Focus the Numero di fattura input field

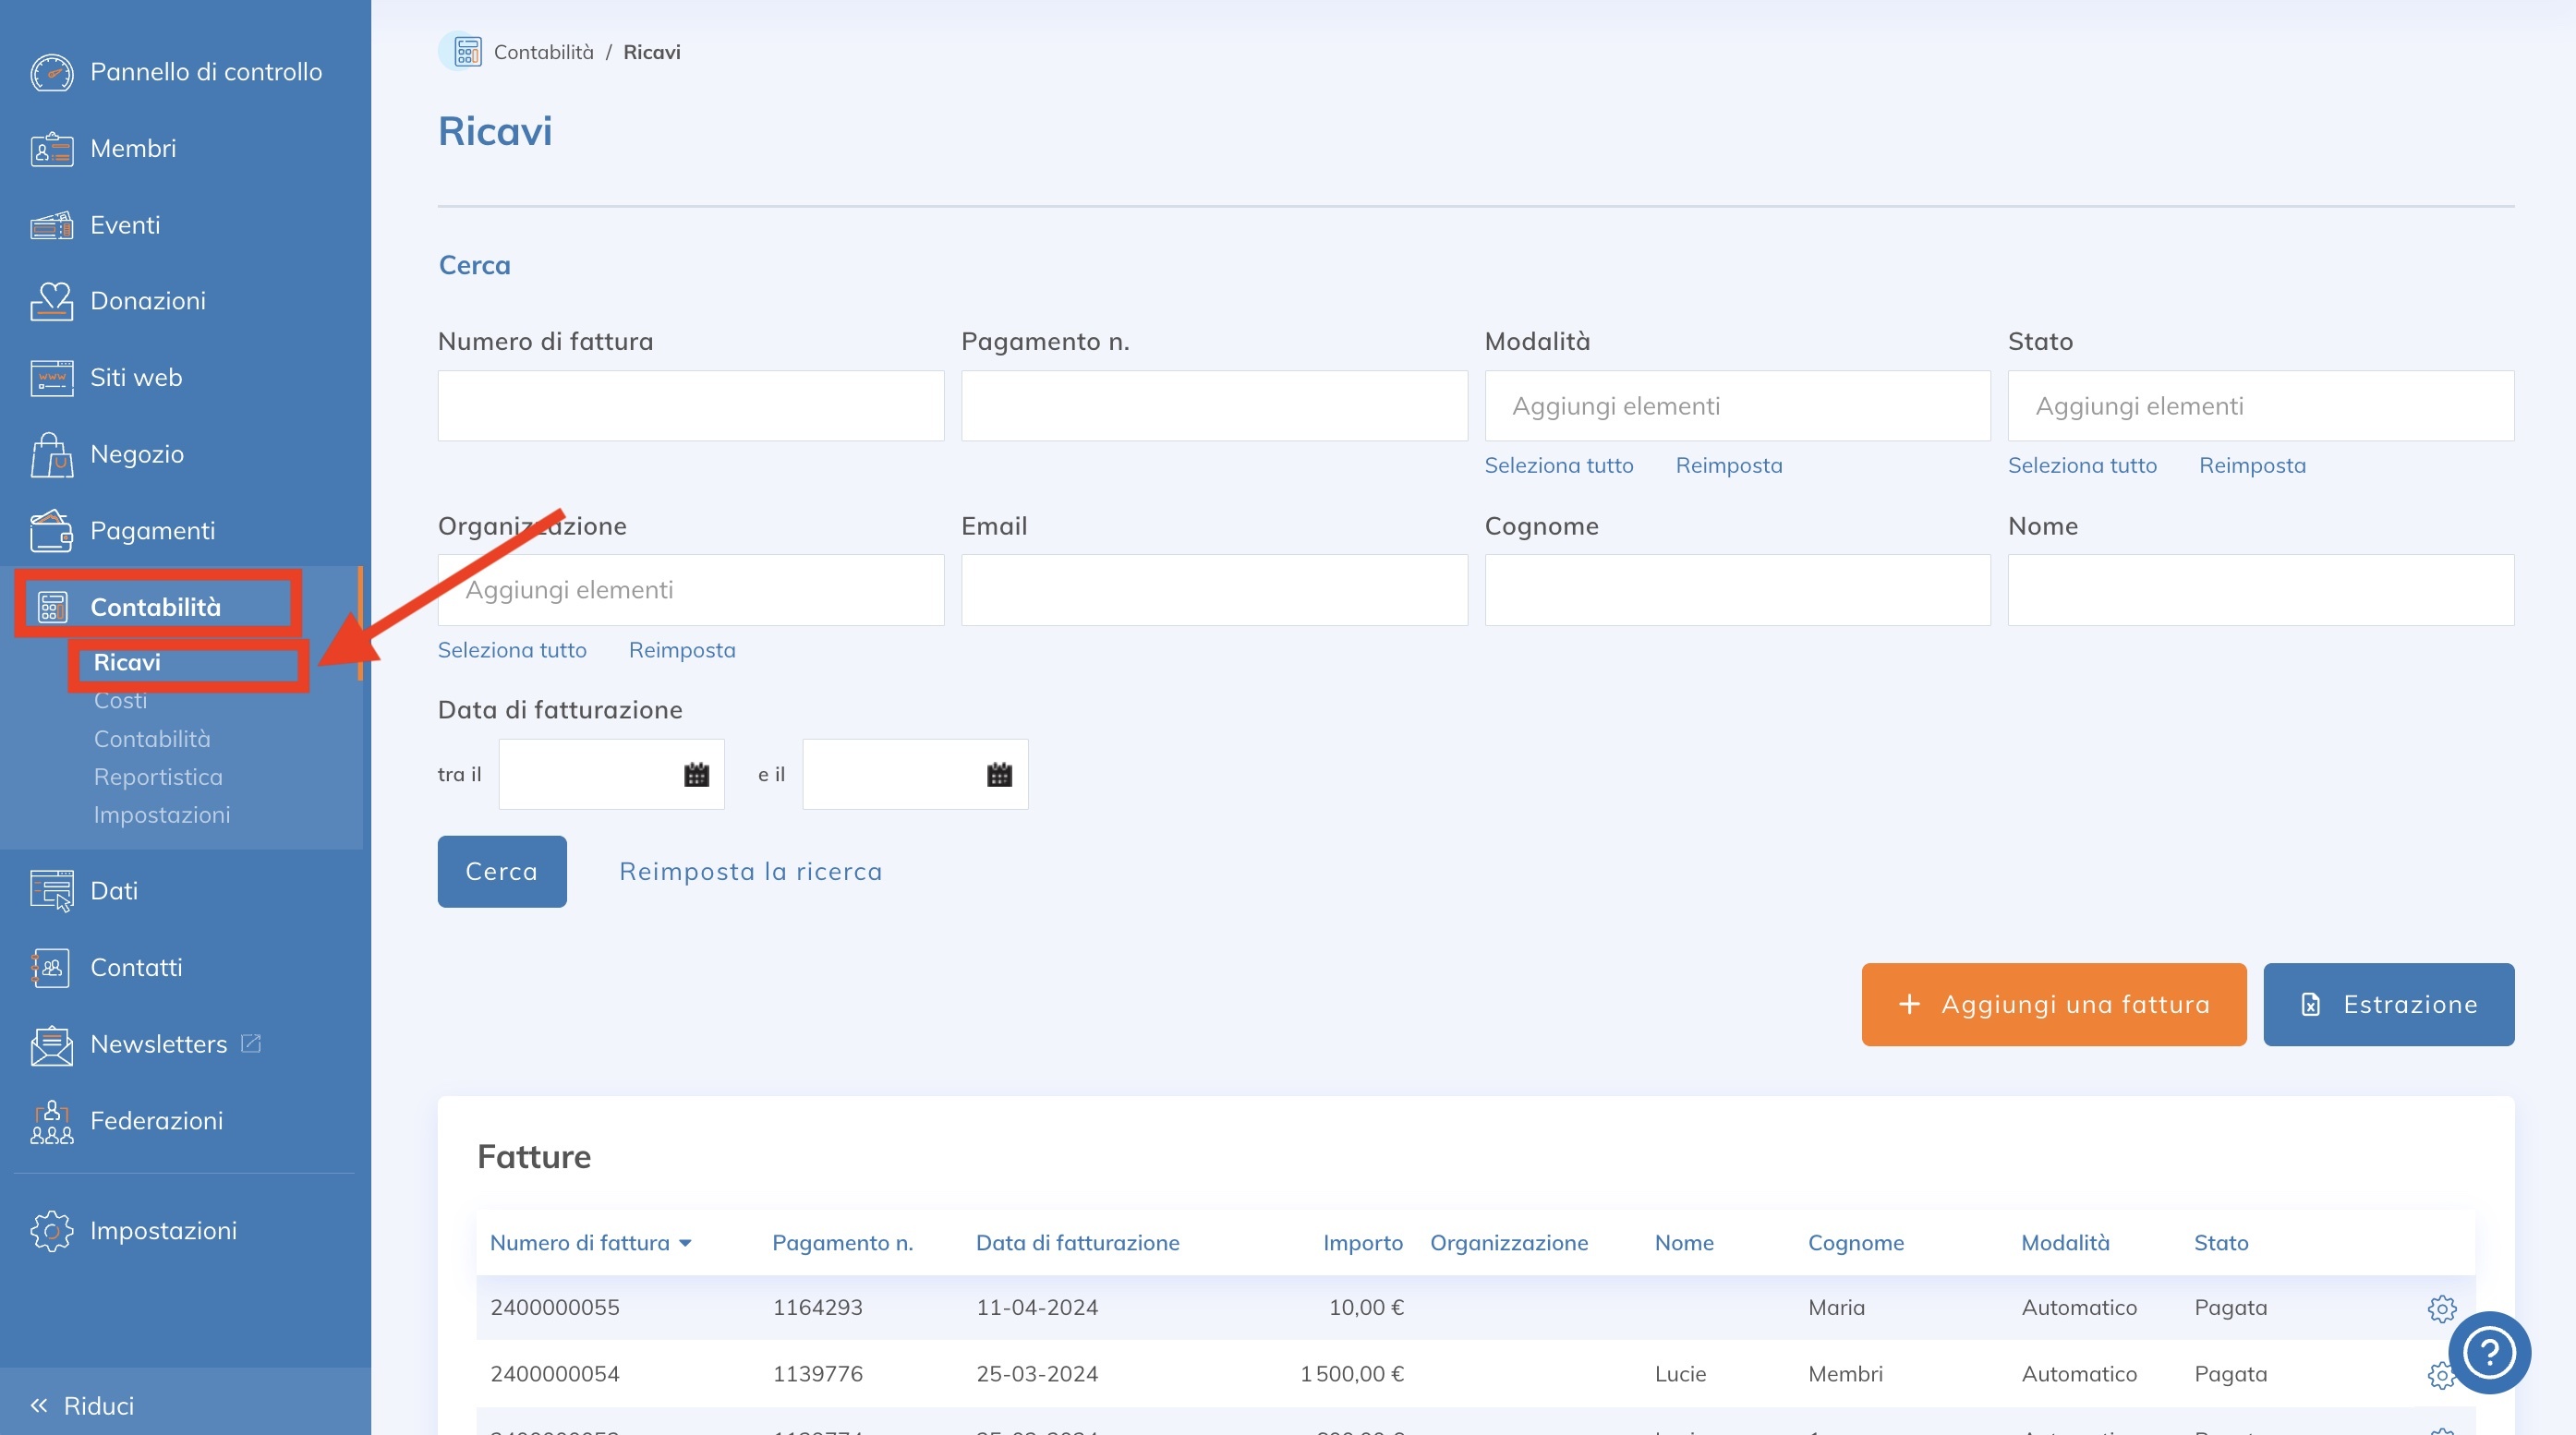pos(690,406)
